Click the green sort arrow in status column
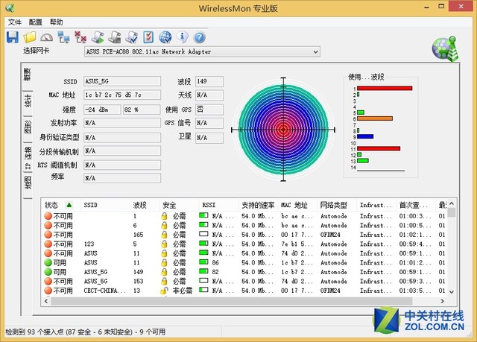This screenshot has width=477, height=342. (69, 205)
